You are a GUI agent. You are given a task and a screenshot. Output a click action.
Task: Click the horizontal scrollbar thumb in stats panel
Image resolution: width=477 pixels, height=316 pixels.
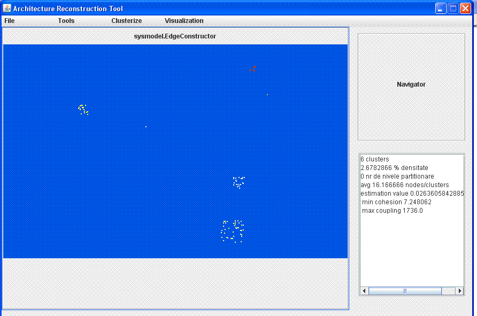(405, 291)
